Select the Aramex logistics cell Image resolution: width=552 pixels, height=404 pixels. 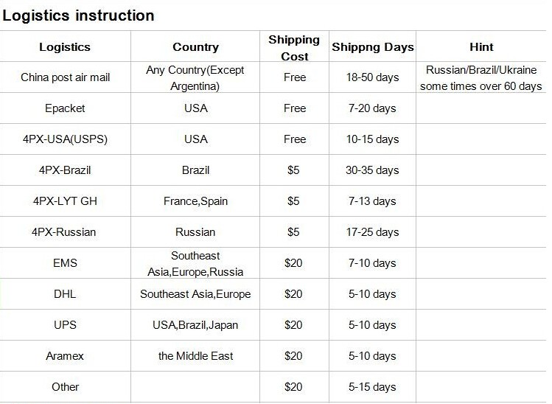[x=65, y=356]
